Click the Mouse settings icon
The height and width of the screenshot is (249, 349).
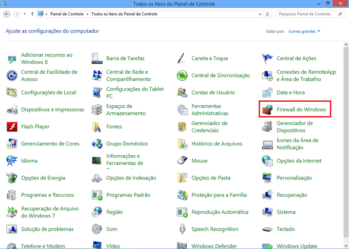pyautogui.click(x=182, y=161)
